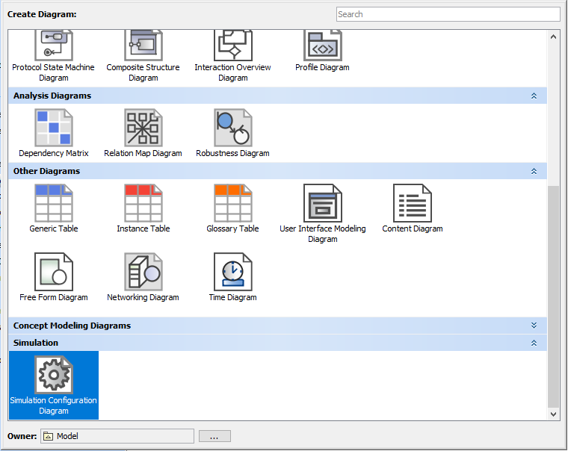
Task: Collapse the Simulation section
Action: click(x=534, y=343)
